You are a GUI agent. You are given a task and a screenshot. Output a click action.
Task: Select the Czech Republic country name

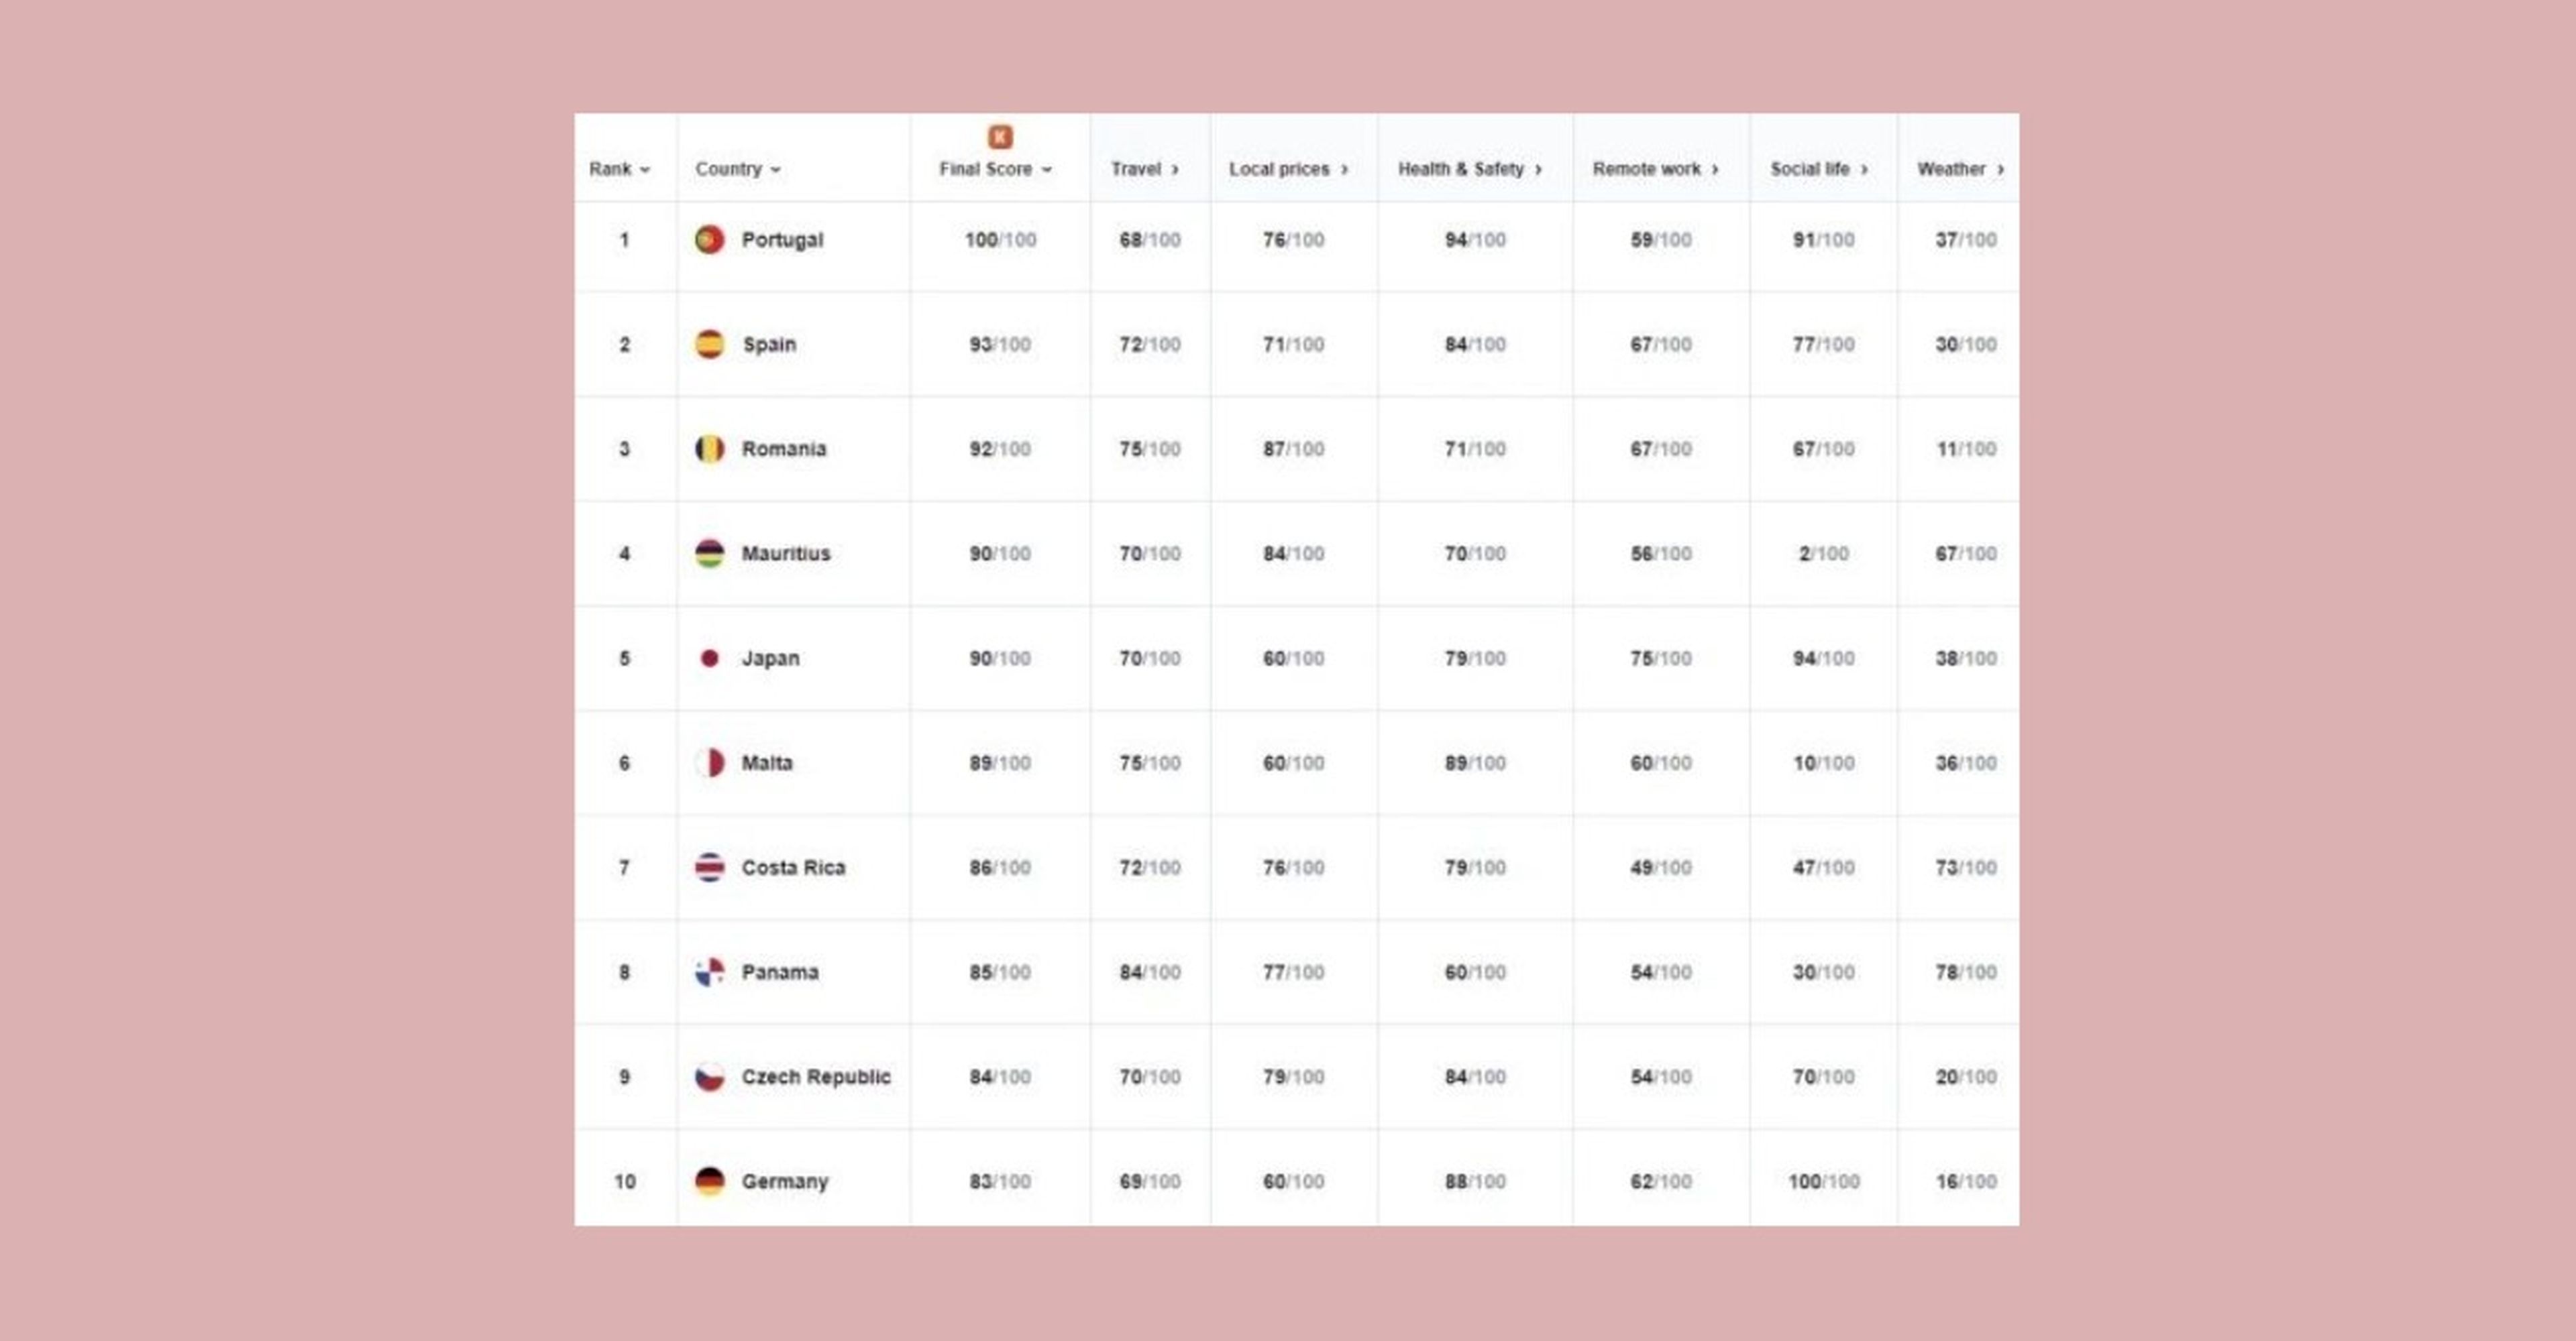[x=816, y=1077]
